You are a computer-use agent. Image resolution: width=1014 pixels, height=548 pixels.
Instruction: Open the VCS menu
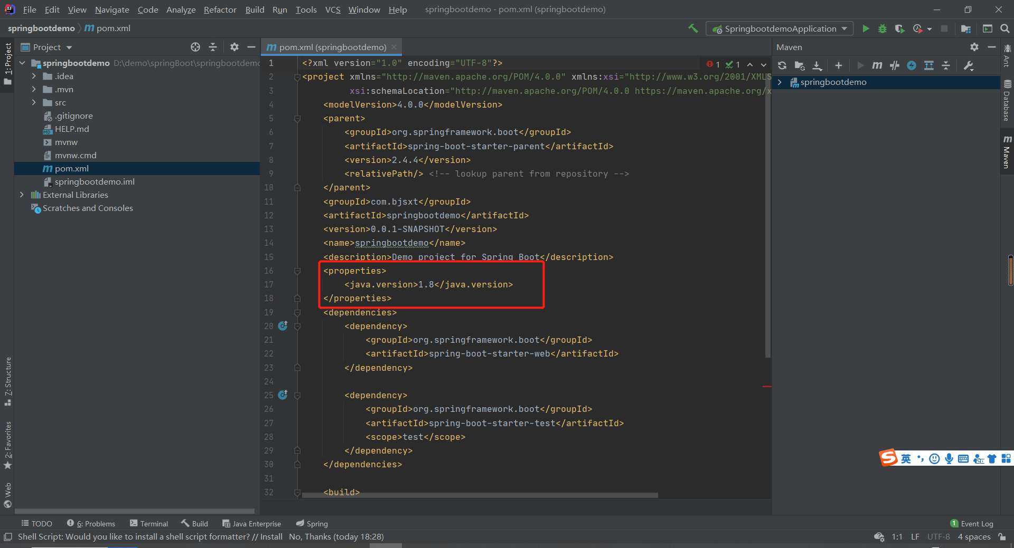333,9
